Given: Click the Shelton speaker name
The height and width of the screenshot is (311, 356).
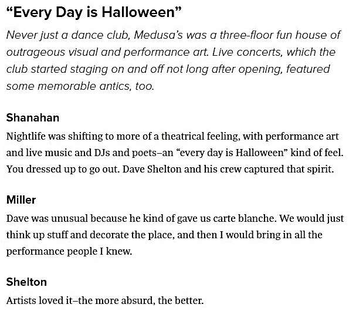Looking at the screenshot, I should click(x=26, y=282).
